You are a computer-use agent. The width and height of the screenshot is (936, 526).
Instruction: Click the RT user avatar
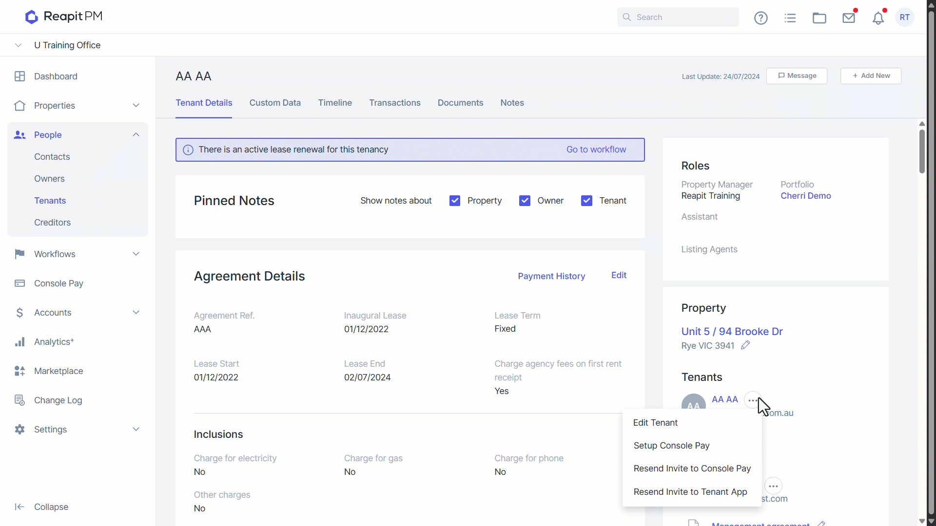point(905,17)
